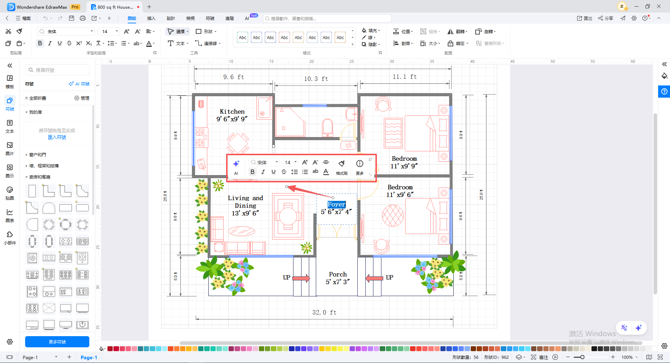Open sidebar settings gear at bottom left
This screenshot has width=670, height=363.
point(10,342)
